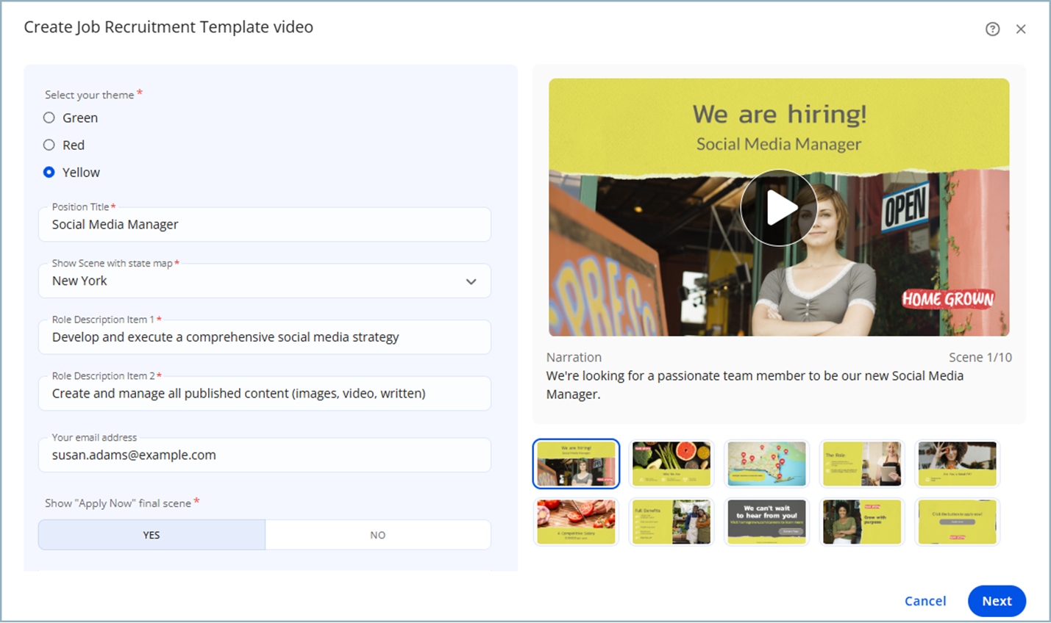Select the Who We Are scene thumbnail
The height and width of the screenshot is (623, 1051).
[671, 464]
